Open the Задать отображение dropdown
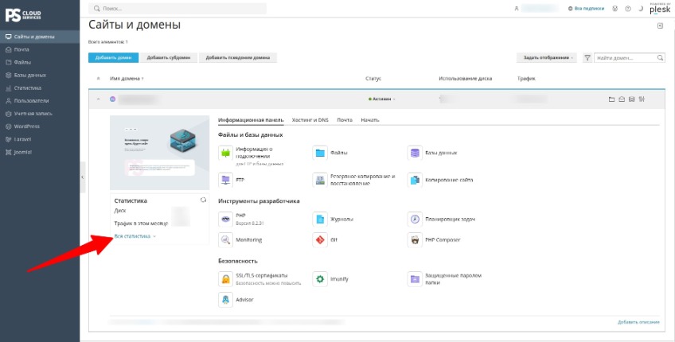 click(x=548, y=57)
